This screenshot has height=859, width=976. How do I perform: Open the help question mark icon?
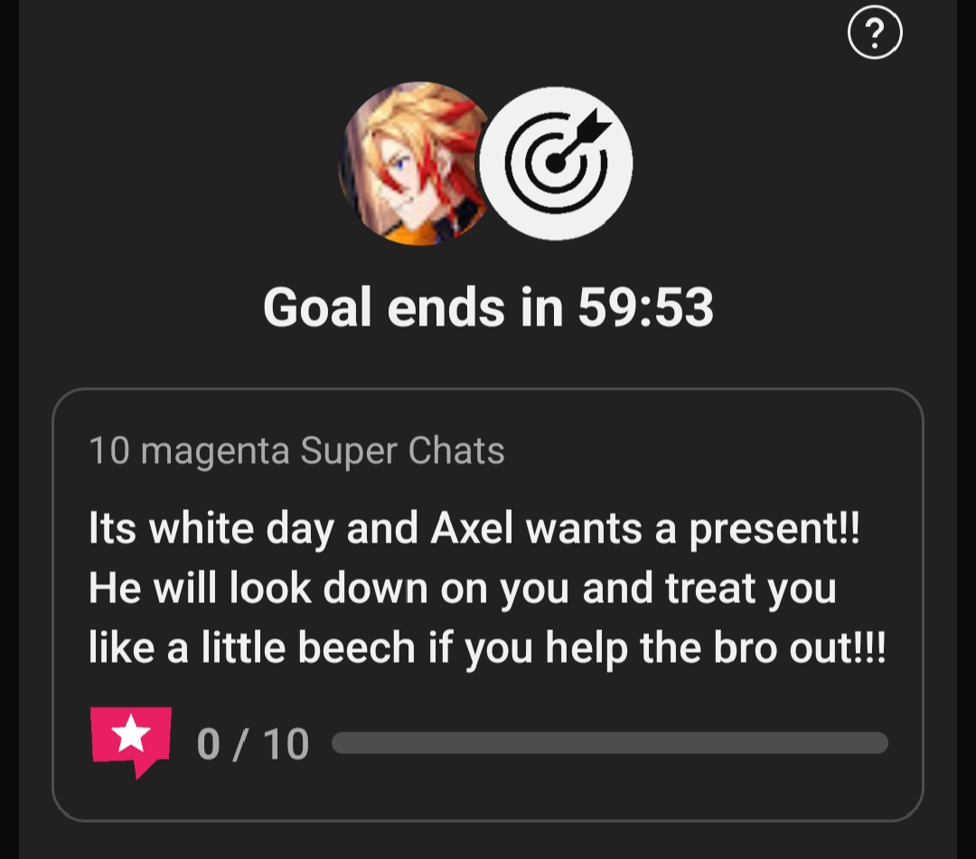click(875, 32)
